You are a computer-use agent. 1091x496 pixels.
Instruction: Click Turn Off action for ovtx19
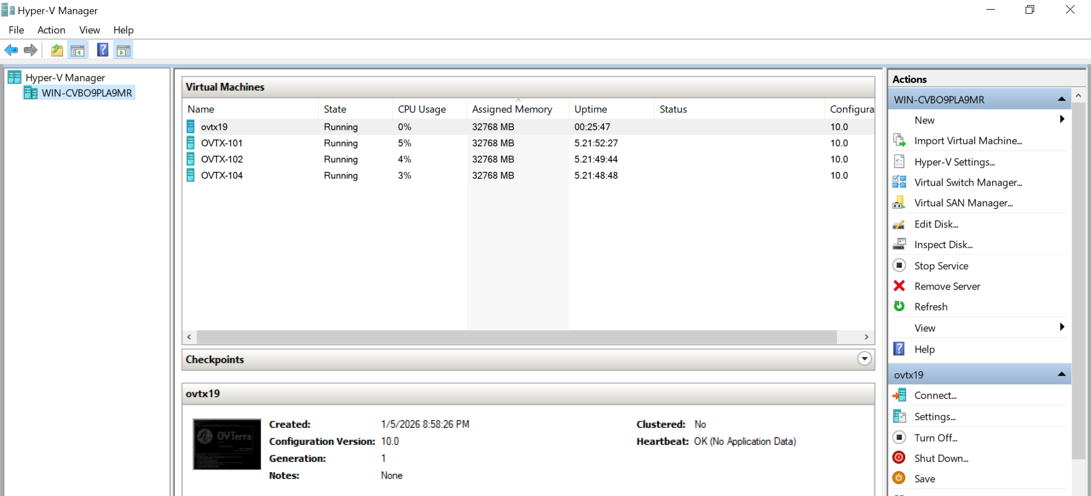point(936,438)
